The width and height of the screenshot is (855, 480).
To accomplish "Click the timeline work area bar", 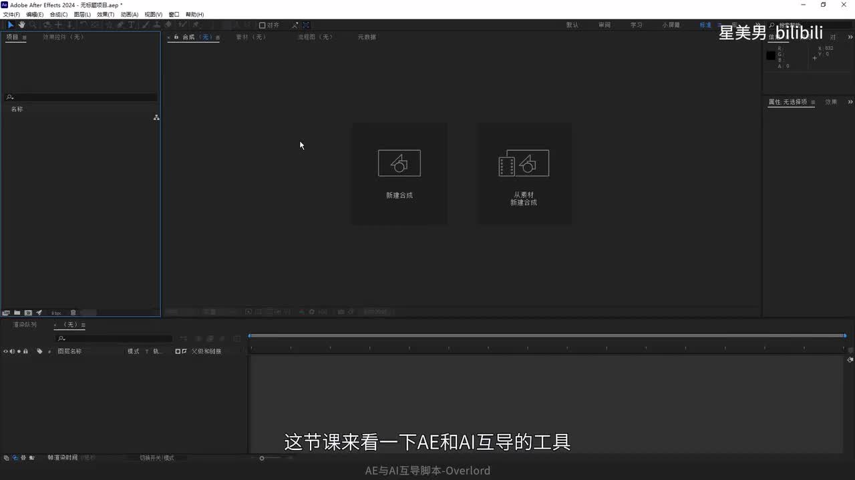I will click(x=548, y=335).
